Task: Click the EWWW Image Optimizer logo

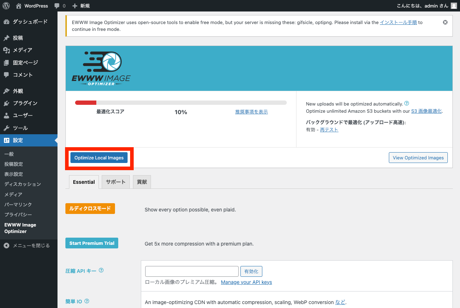Action: [101, 68]
